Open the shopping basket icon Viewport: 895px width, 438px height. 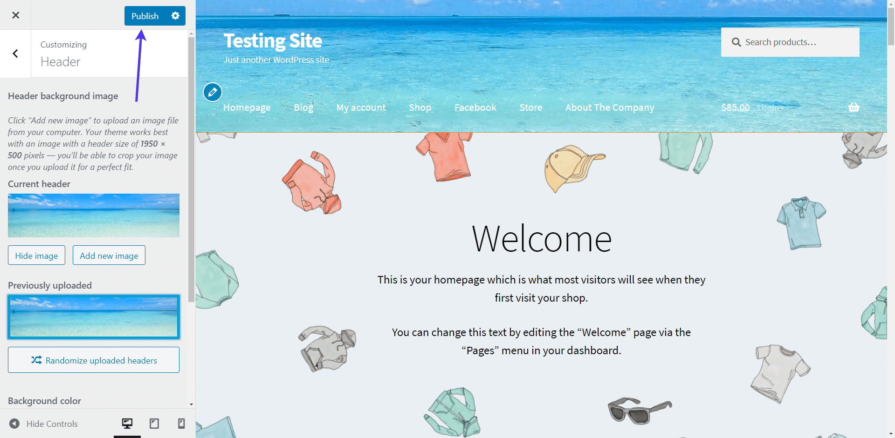854,107
